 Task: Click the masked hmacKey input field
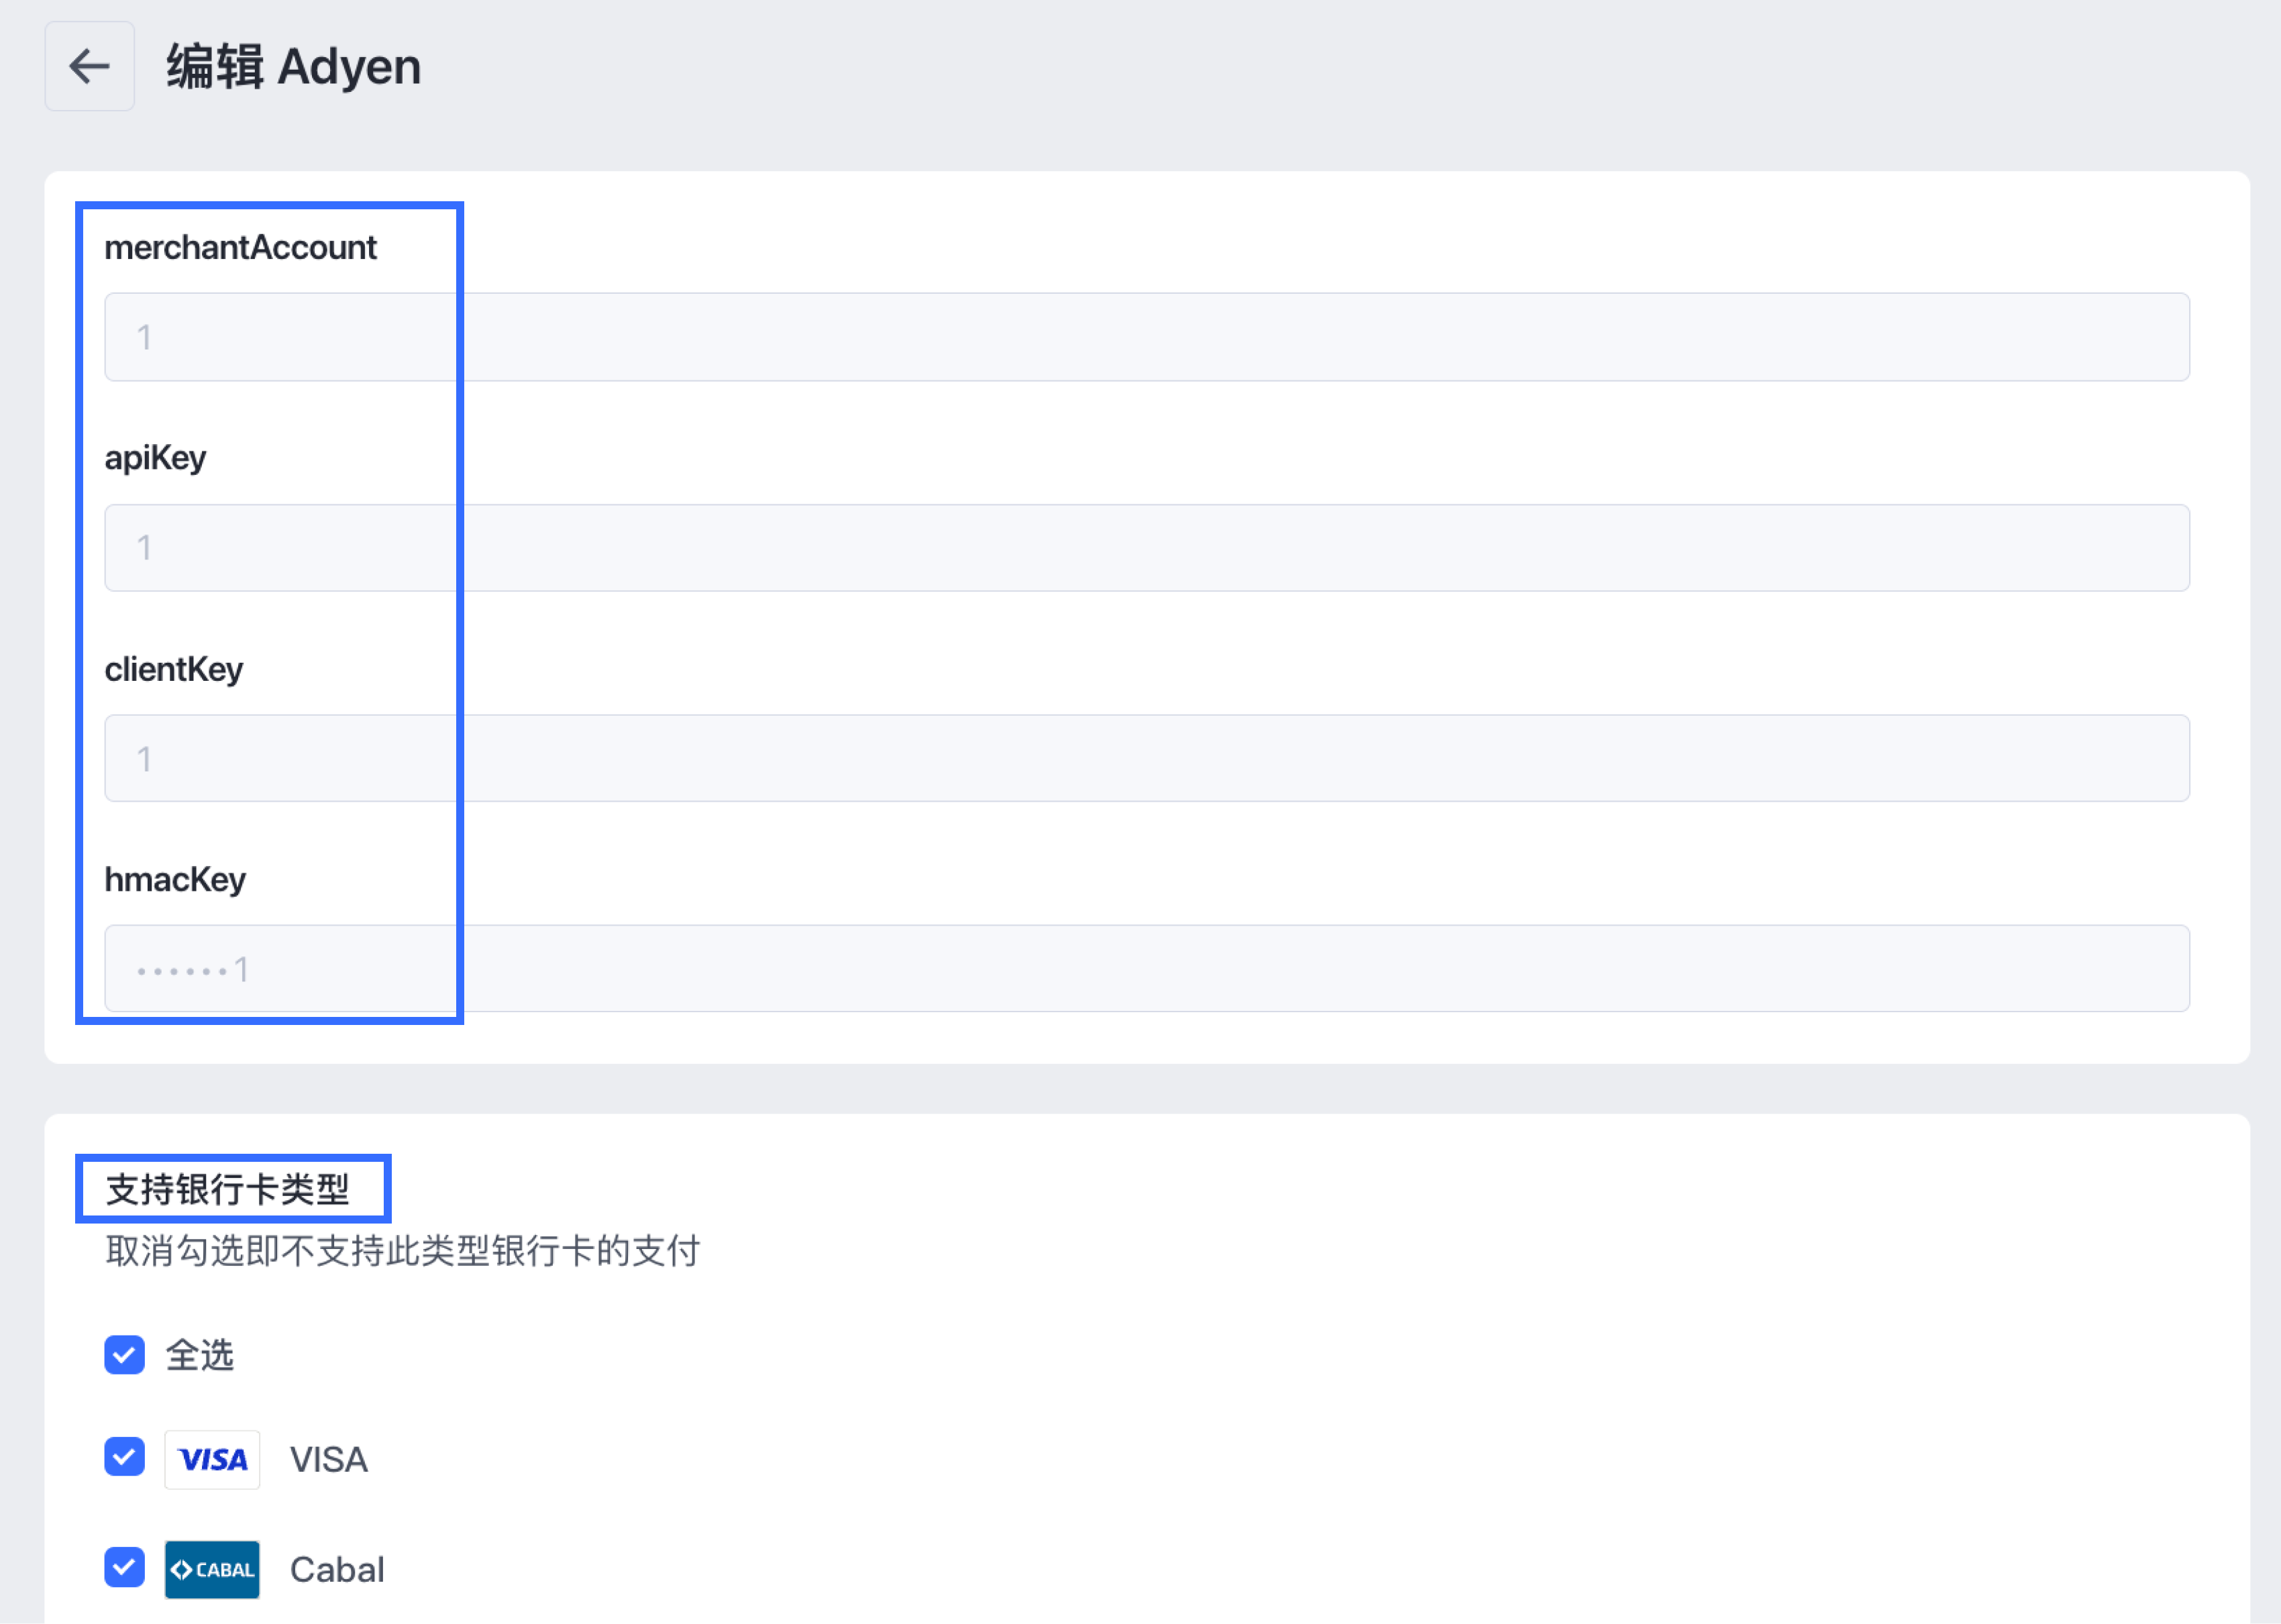1146,968
